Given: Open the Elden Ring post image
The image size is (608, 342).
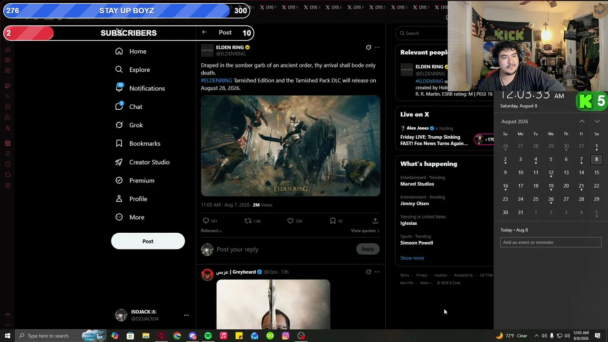Looking at the screenshot, I should [x=291, y=146].
